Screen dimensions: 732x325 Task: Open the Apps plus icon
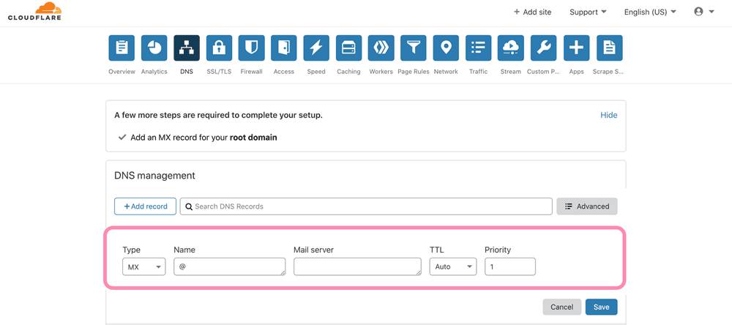(576, 48)
